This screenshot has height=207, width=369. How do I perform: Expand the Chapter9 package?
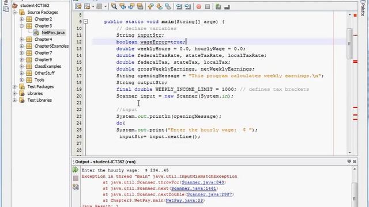tap(22, 60)
